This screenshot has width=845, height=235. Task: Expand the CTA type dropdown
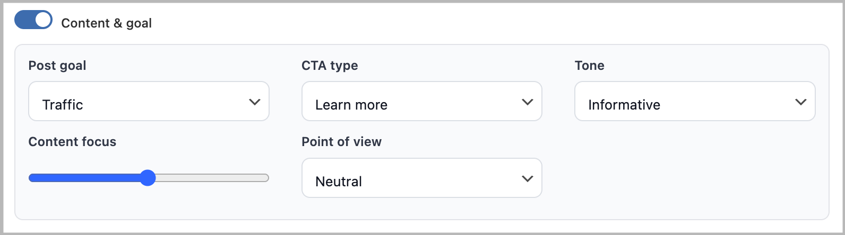(x=421, y=102)
